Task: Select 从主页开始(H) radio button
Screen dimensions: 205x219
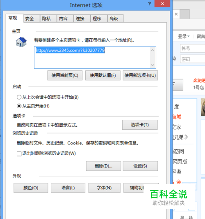Action: (19, 106)
